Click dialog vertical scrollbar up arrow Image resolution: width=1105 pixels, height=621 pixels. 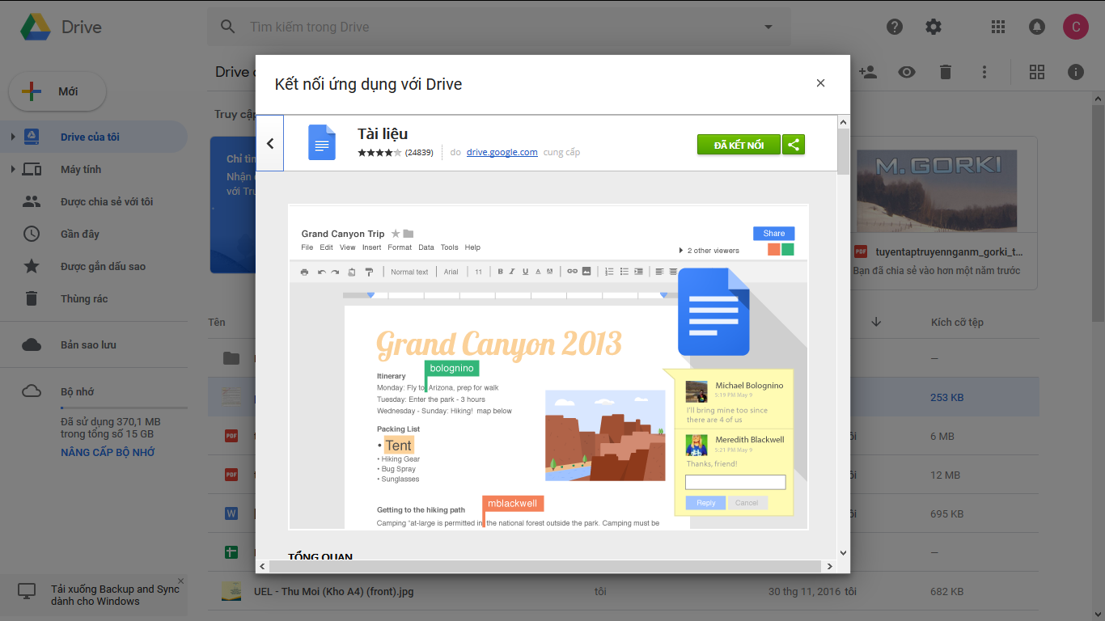click(x=843, y=122)
